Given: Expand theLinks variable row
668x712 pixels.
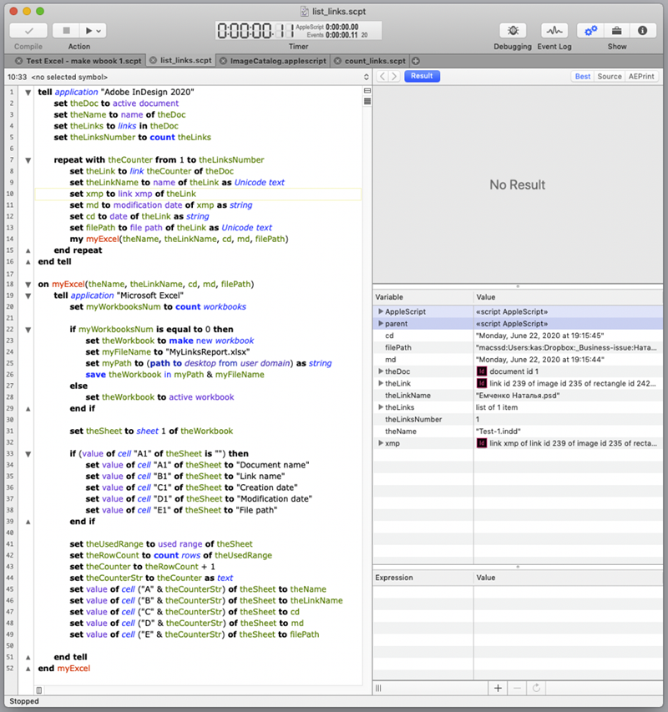Looking at the screenshot, I should coord(381,407).
